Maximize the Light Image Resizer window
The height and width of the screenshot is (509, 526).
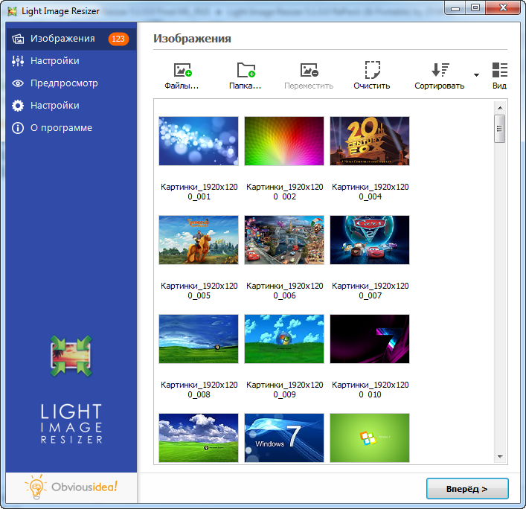tap(475, 7)
